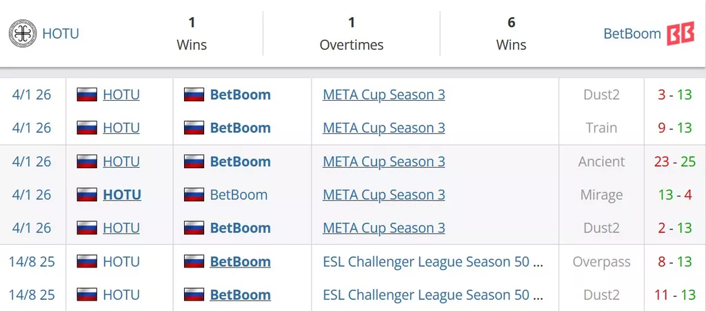Open META Cup Season 3 link in Ancient row

(x=383, y=162)
